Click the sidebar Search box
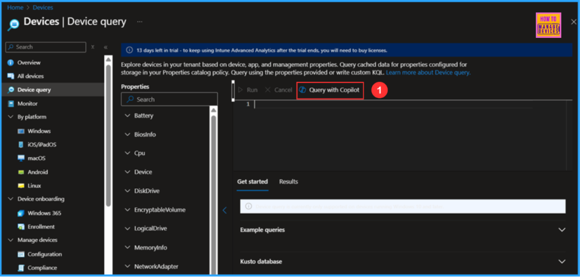The height and width of the screenshot is (277, 580). pyautogui.click(x=46, y=47)
